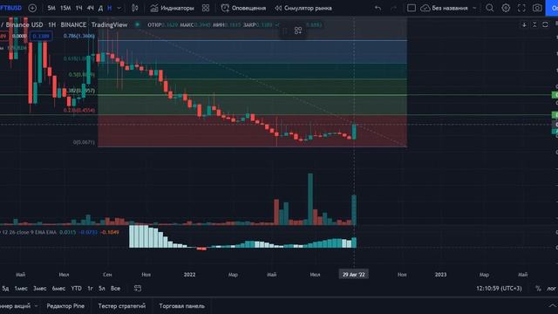Expand the timeframe dropdown arrow
558x314 pixels.
[x=119, y=8]
